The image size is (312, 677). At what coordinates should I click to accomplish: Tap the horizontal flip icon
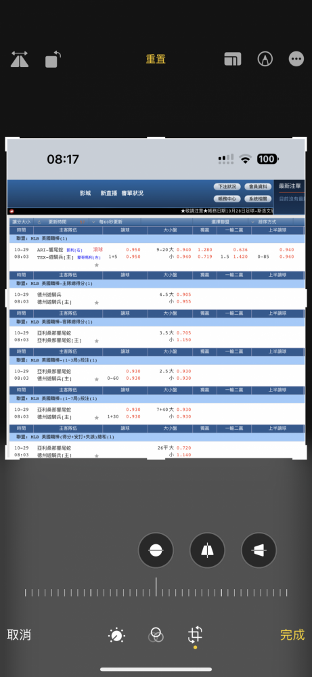(20, 59)
